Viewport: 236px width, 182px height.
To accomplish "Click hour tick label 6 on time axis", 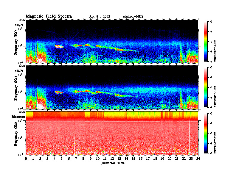I will tap(69, 159).
